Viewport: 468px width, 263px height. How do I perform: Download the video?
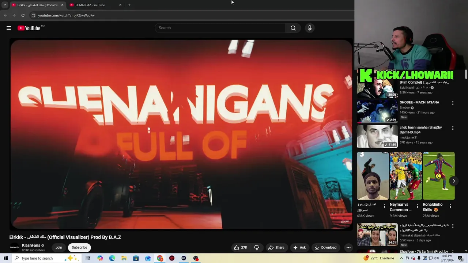coord(325,248)
